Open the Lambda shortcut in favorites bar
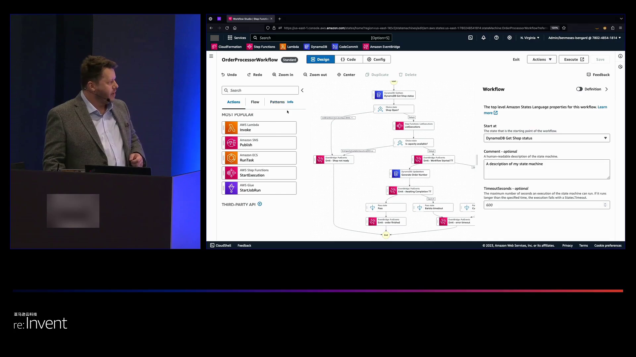Viewport: 636px width, 357px height. pyautogui.click(x=289, y=47)
